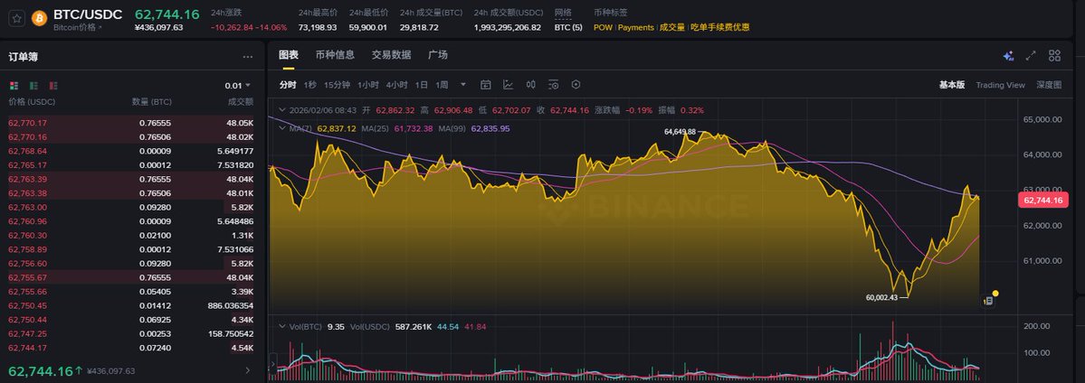The width and height of the screenshot is (1085, 383).
Task: Switch chart to Trading View mode
Action: (x=1000, y=85)
